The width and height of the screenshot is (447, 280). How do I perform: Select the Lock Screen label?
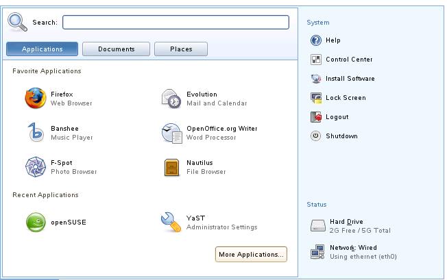pos(346,98)
